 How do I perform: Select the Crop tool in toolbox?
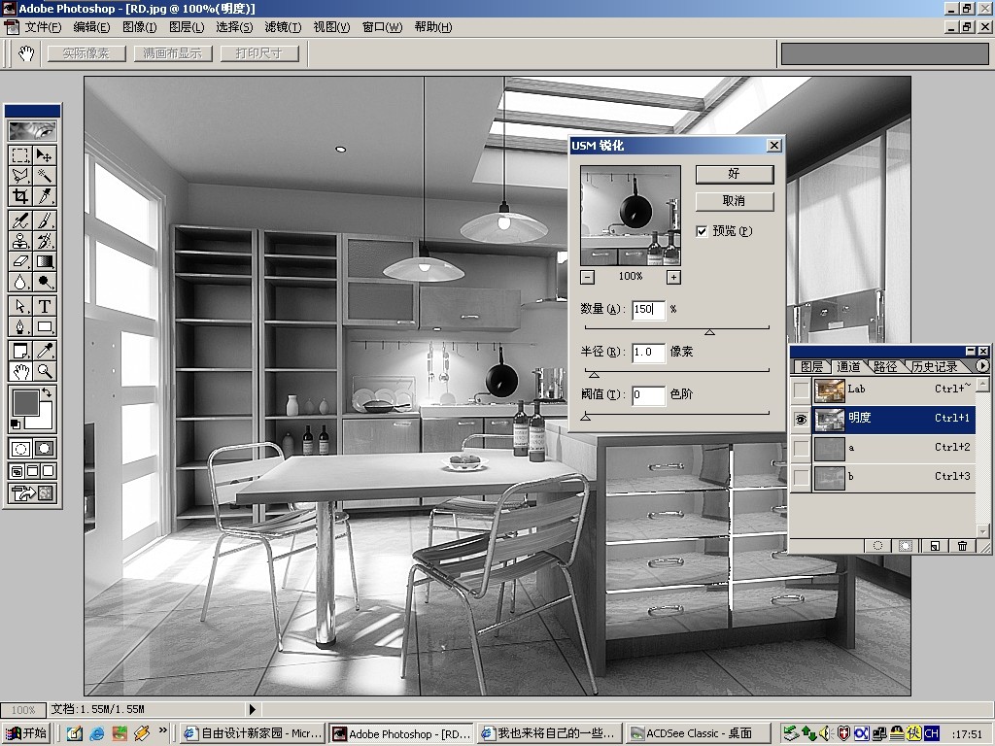click(20, 196)
